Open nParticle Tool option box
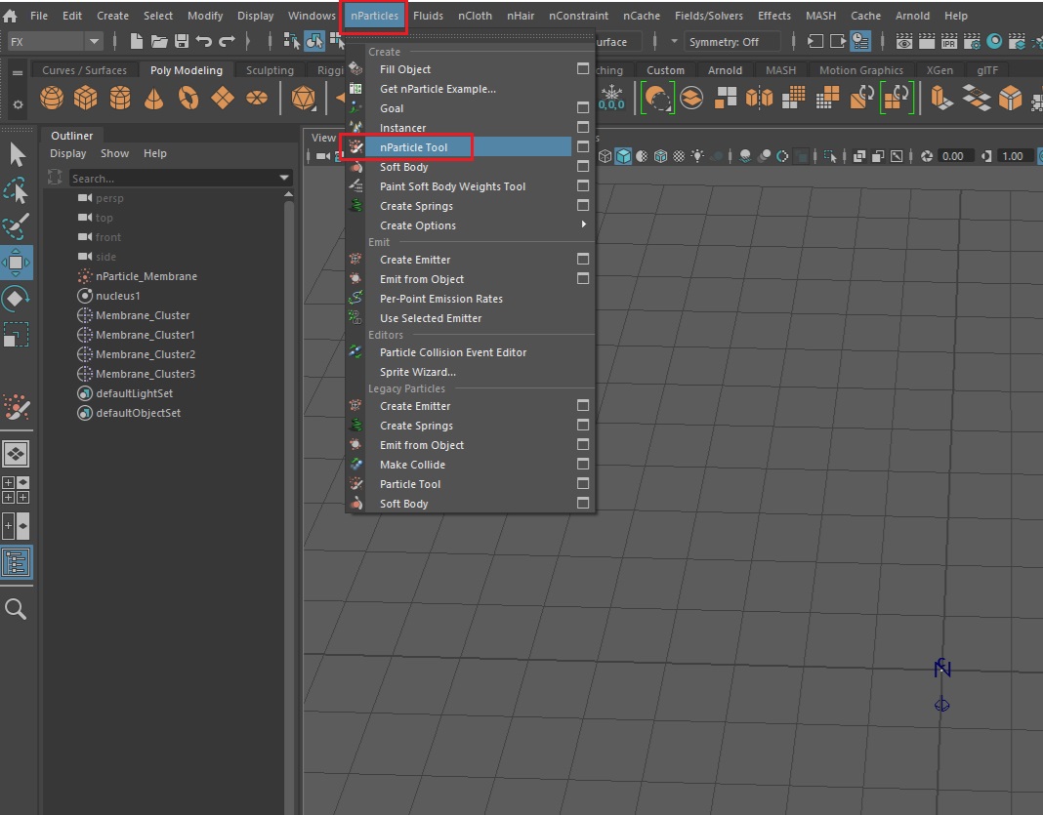This screenshot has height=815, width=1043. coord(583,147)
